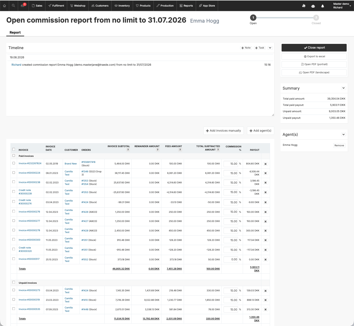Add a Task to the timeline

[x=260, y=48]
